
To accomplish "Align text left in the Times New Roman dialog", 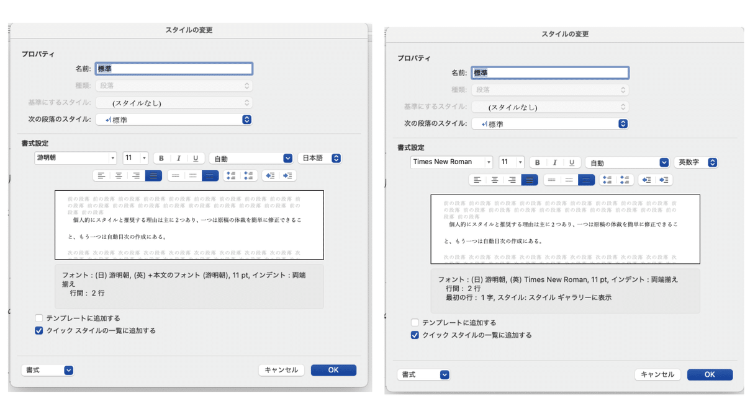I will coord(477,180).
